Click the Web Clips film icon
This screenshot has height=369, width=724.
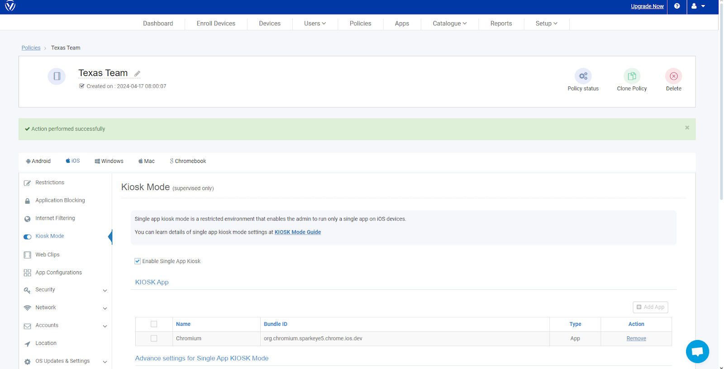click(x=27, y=255)
